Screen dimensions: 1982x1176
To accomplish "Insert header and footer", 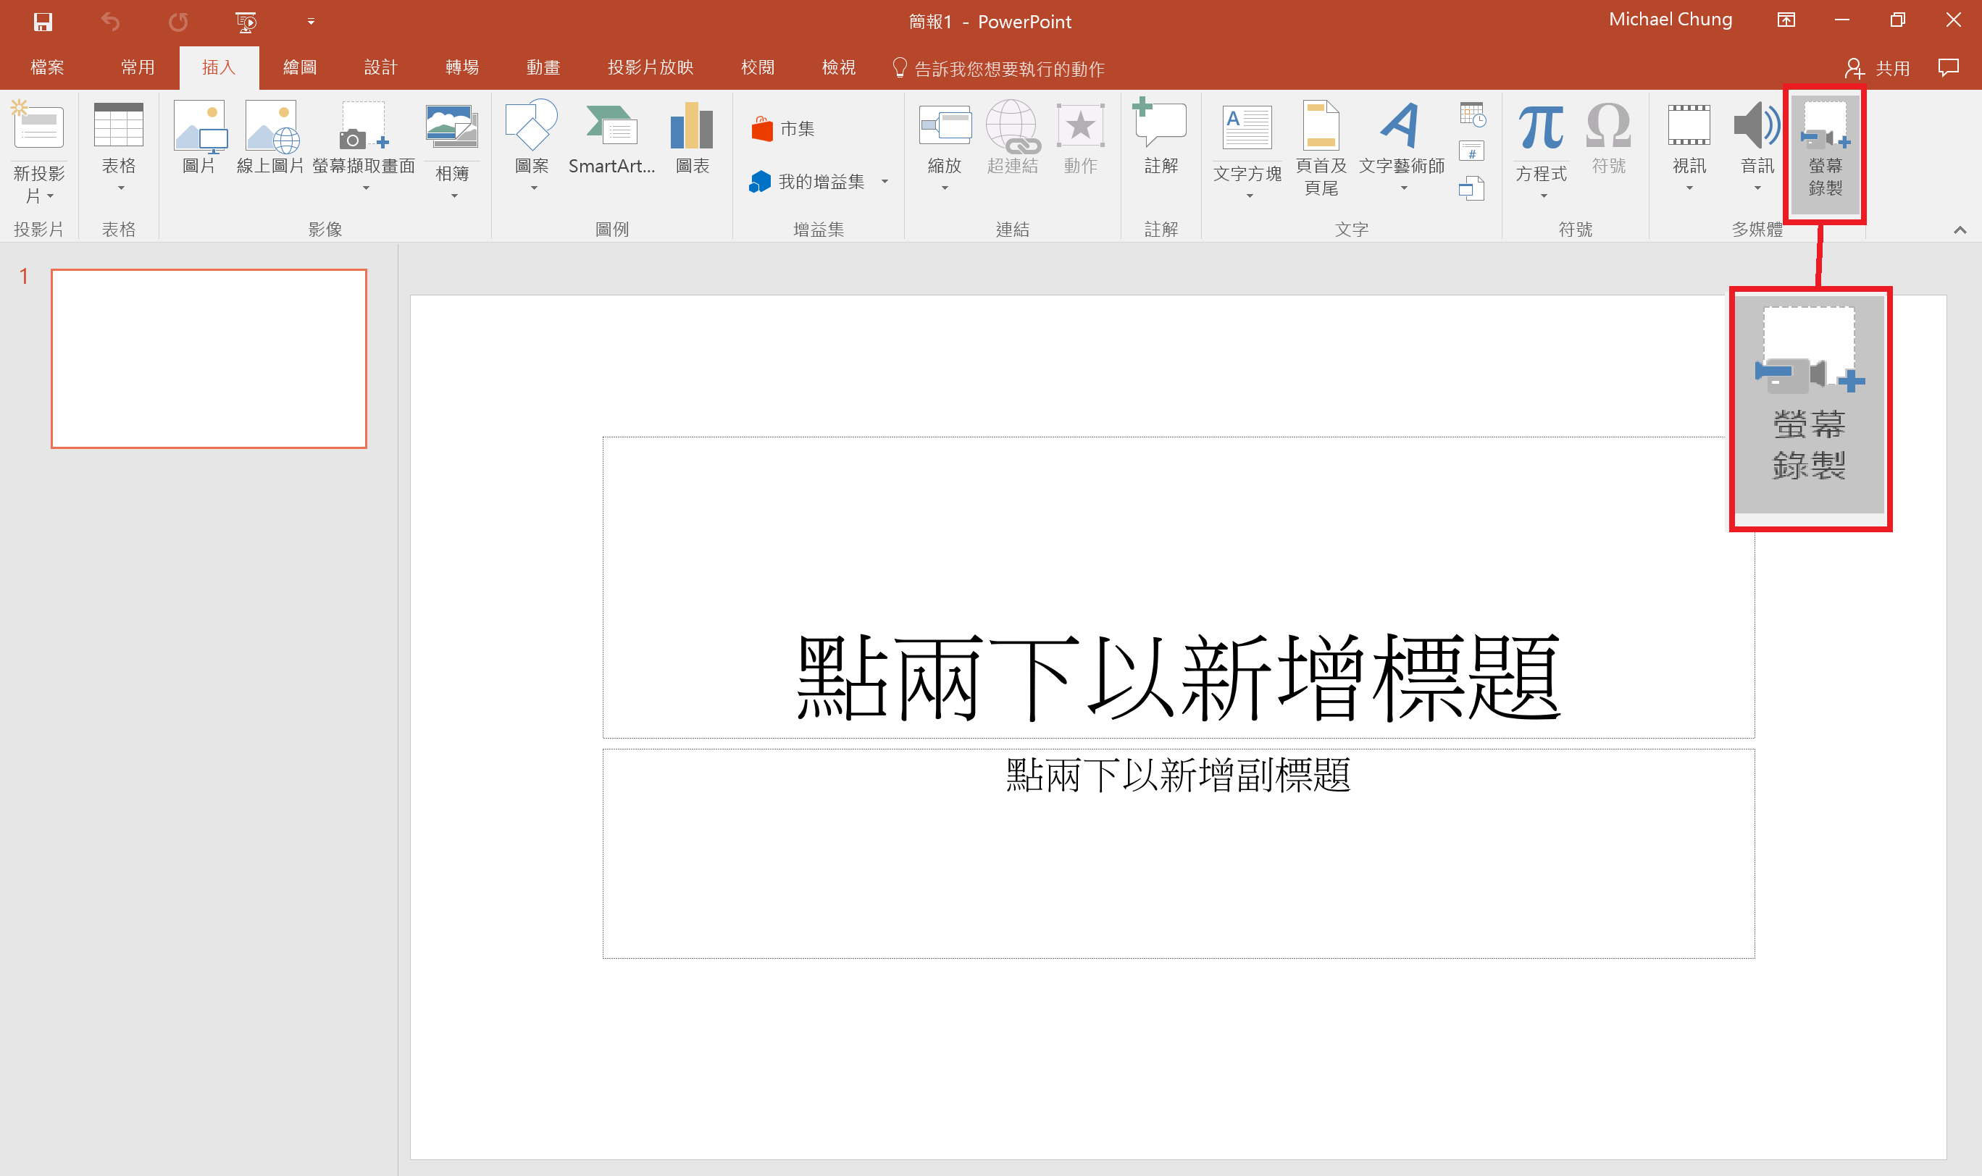I will click(1319, 151).
